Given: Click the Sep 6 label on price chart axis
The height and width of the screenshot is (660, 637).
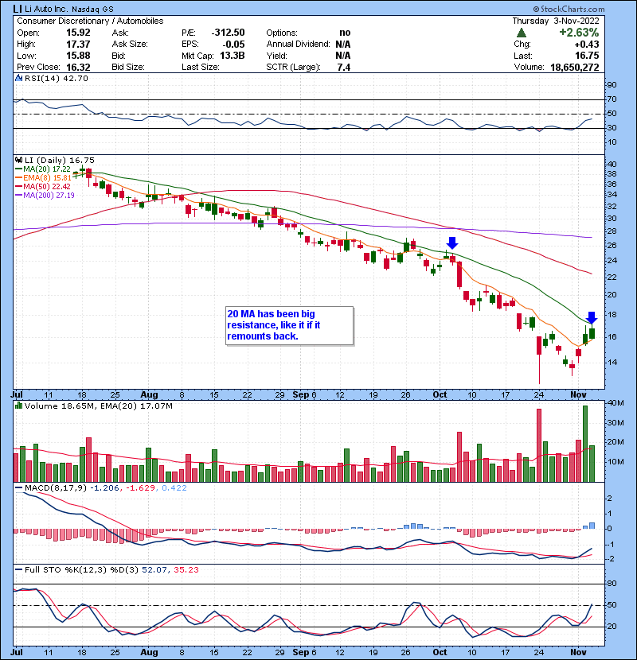Looking at the screenshot, I should click(x=304, y=395).
